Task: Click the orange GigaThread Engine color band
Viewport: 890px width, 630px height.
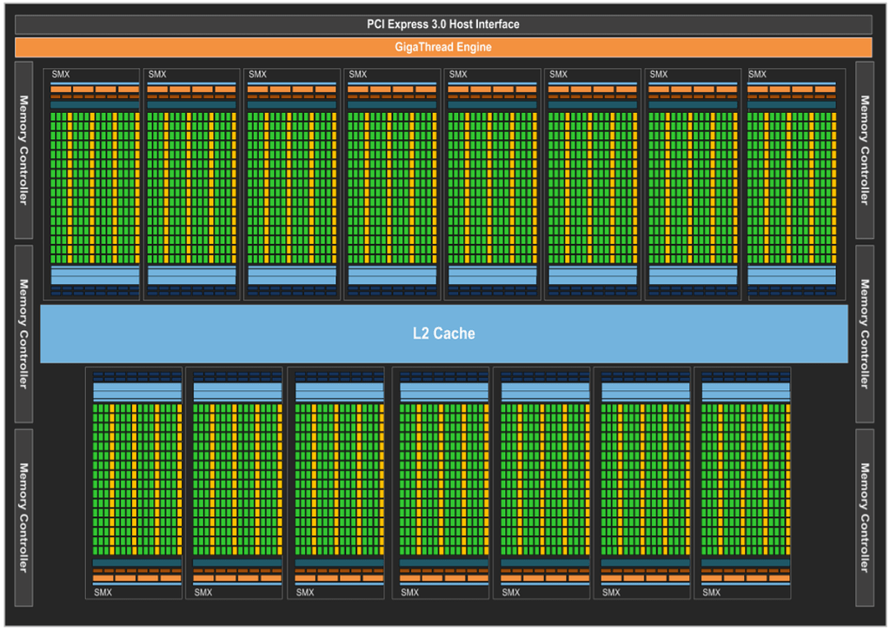Action: [445, 48]
